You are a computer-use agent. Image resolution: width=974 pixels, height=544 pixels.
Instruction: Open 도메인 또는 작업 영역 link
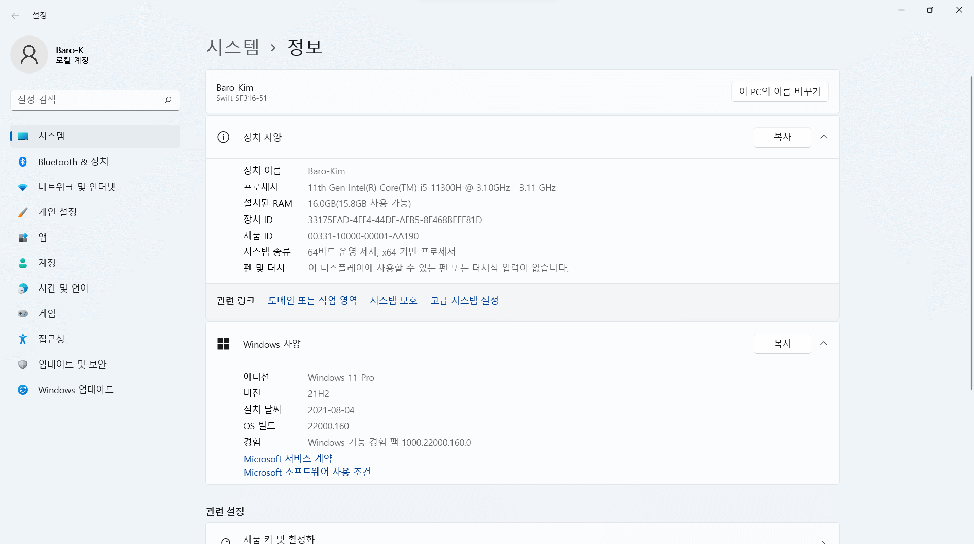click(x=312, y=301)
